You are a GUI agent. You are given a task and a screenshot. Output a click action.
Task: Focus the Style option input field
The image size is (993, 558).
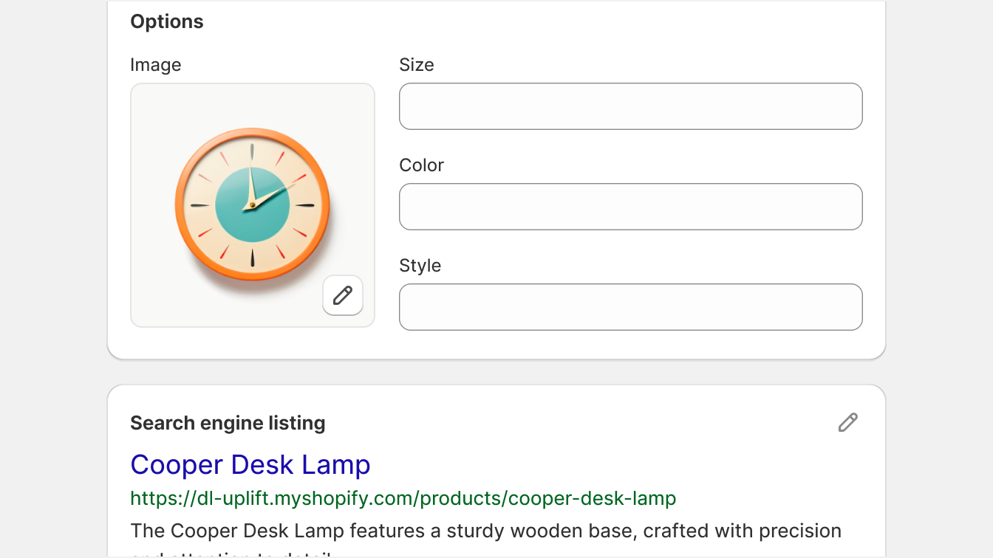coord(631,307)
